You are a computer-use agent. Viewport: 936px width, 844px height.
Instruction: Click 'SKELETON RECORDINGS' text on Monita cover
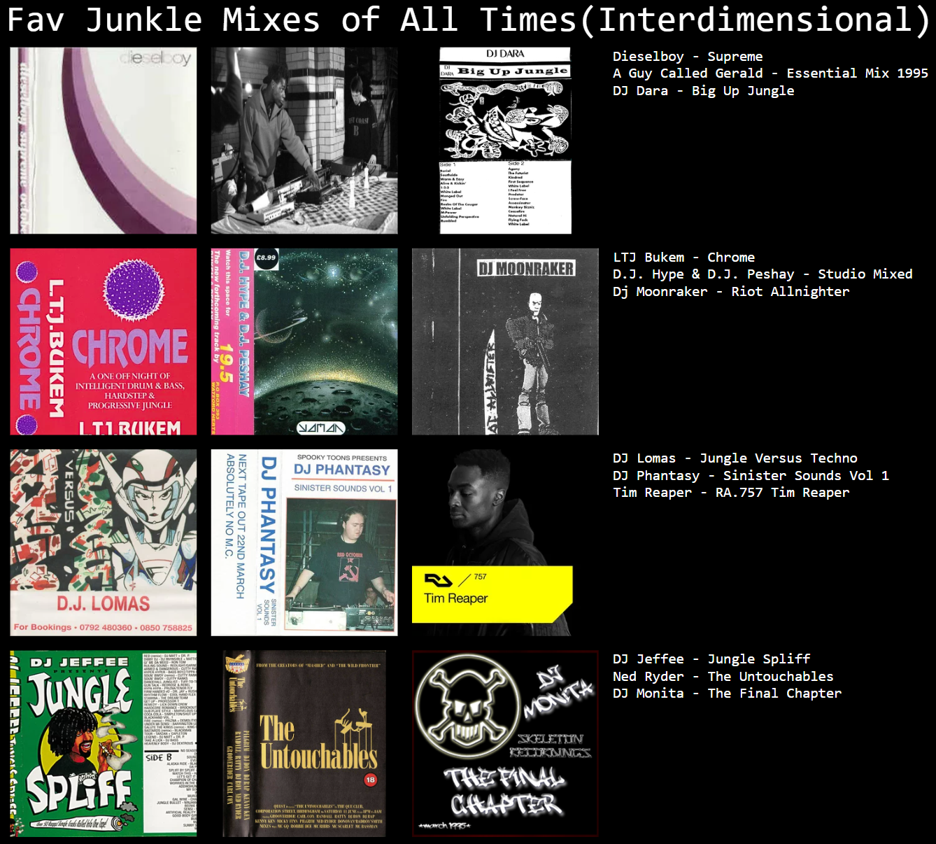click(x=551, y=746)
